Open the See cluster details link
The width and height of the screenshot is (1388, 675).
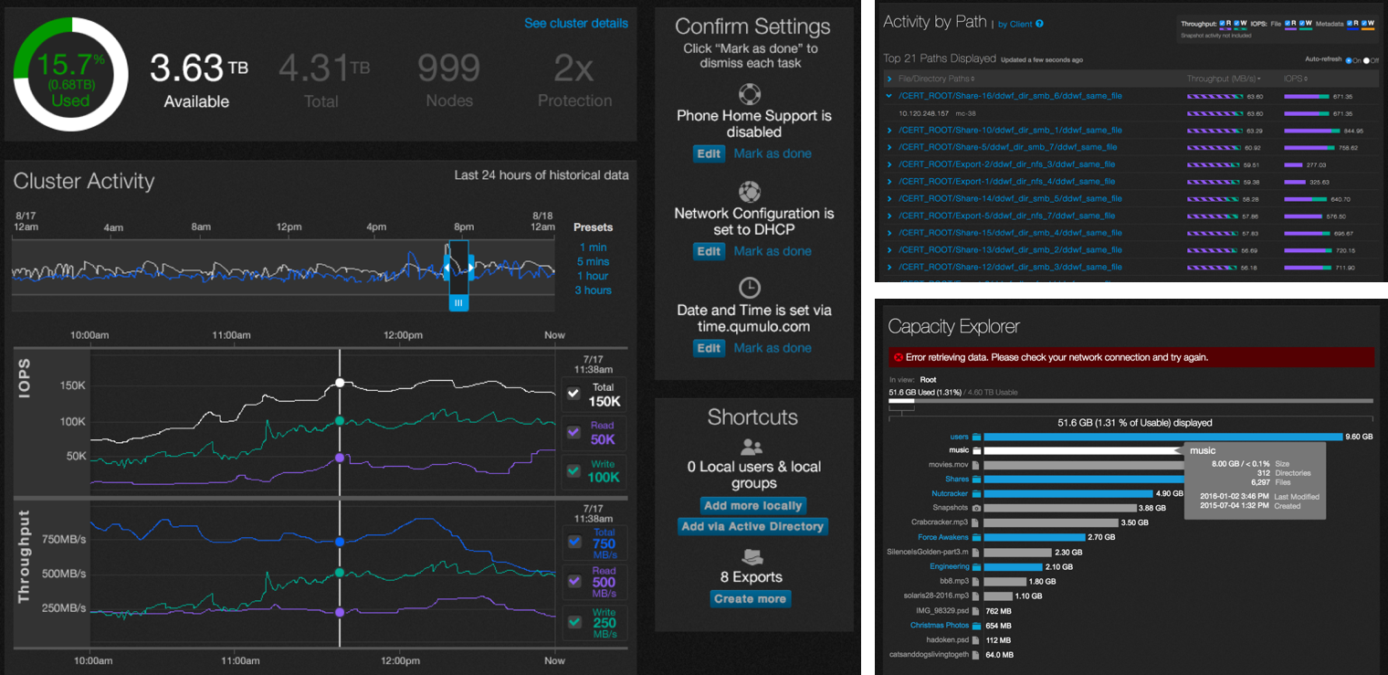(x=575, y=23)
